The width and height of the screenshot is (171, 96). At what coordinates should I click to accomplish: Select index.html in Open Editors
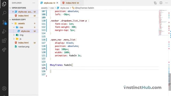23,16
